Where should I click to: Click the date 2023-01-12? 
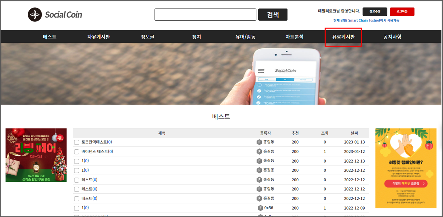(x=355, y=152)
